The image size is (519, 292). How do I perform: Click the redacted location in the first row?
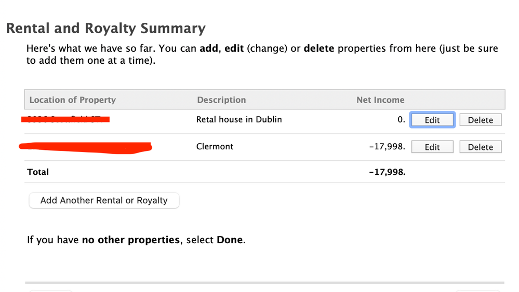pyautogui.click(x=65, y=120)
